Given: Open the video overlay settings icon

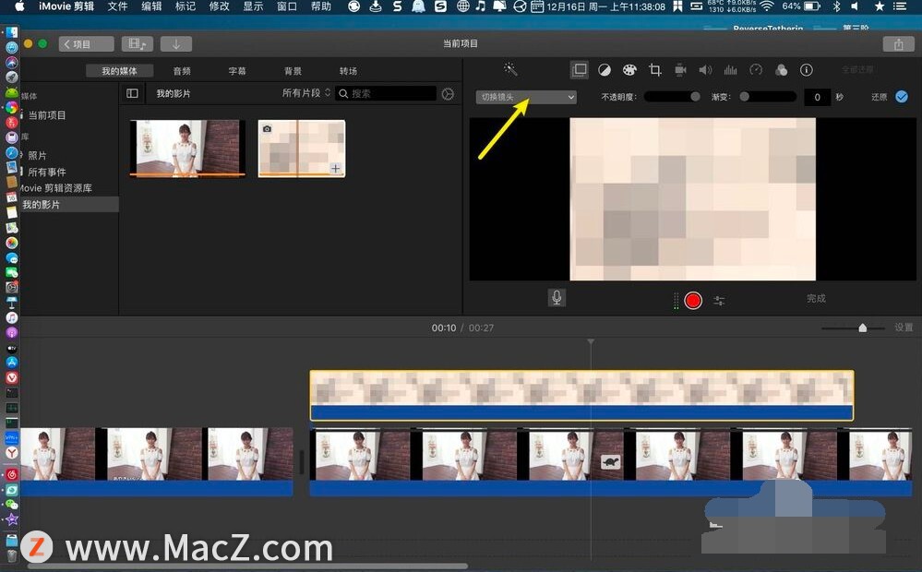Looking at the screenshot, I should pyautogui.click(x=580, y=70).
